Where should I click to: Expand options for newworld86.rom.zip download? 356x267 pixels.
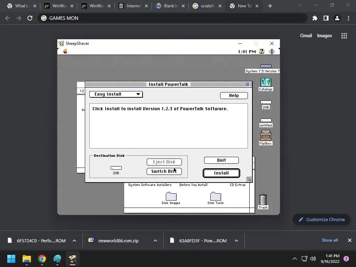click(155, 241)
